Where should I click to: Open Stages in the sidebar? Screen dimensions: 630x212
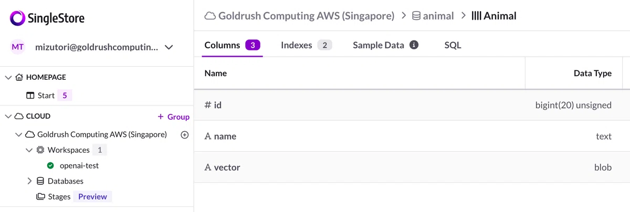pos(59,197)
